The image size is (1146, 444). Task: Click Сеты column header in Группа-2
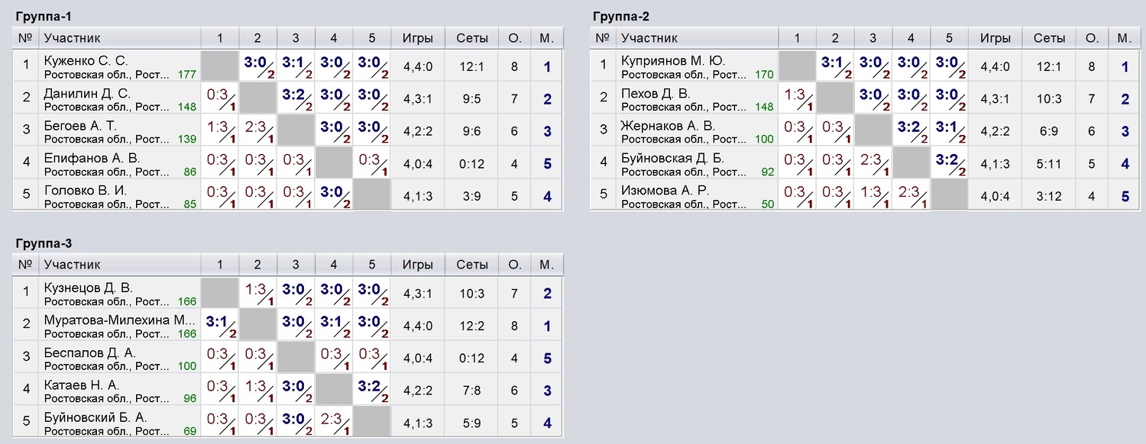coord(1049,38)
